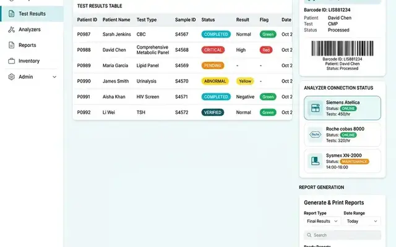Click the Red flag for David Chen
Image resolution: width=396 pixels, height=247 pixels.
click(266, 50)
